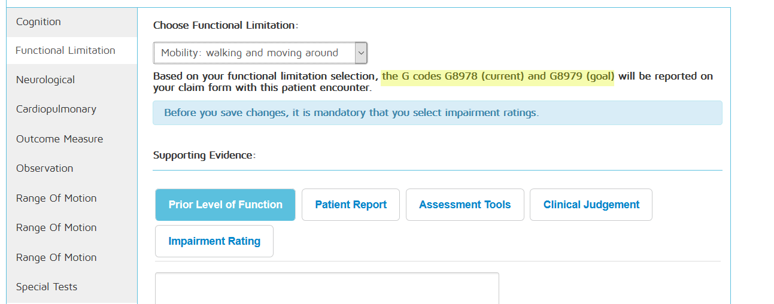Click the Prior Level of Function button
774x304 pixels.
tap(225, 205)
